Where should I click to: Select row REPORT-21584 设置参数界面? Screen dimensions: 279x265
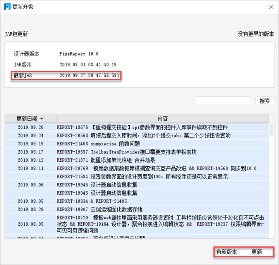163,176
